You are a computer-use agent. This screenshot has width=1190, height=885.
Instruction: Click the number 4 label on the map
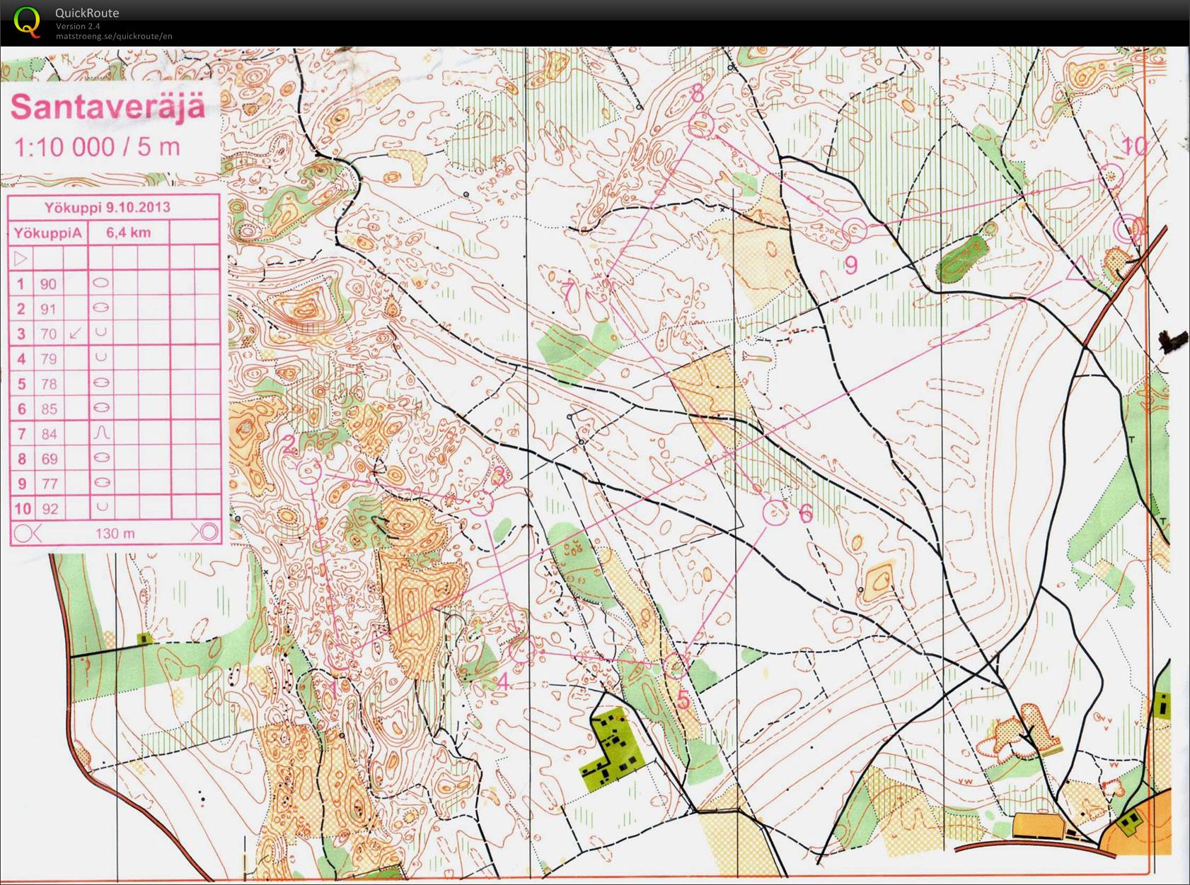(503, 682)
